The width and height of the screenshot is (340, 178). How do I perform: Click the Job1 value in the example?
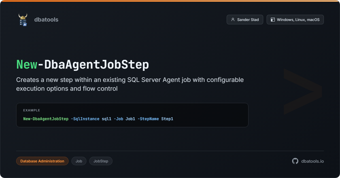130,119
